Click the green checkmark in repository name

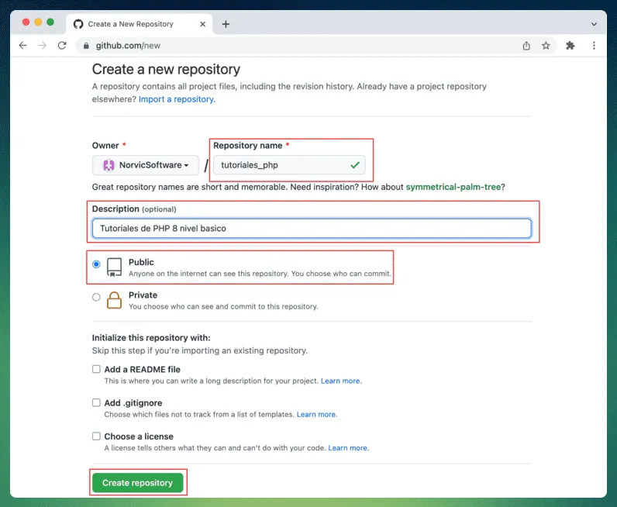click(355, 165)
